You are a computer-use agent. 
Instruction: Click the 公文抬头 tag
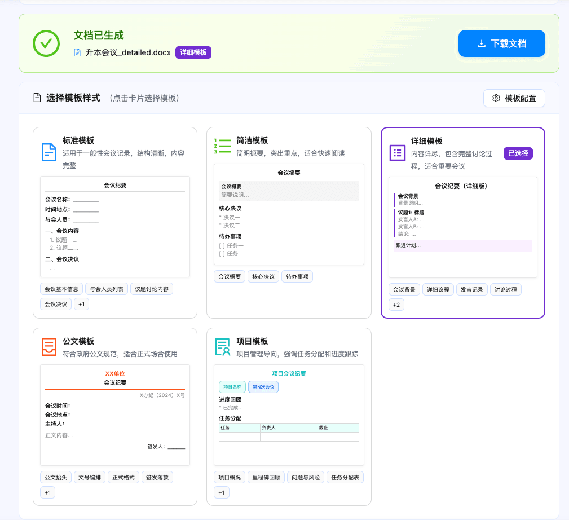(x=56, y=477)
